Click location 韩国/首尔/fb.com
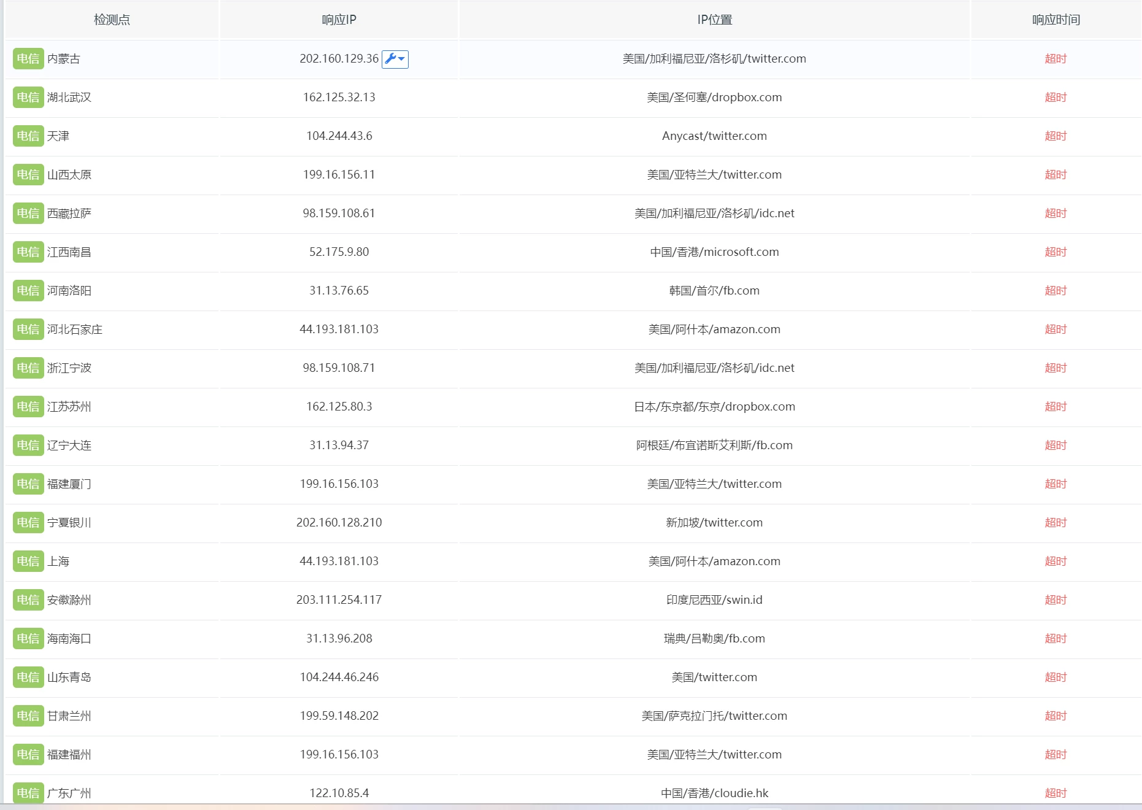 pyautogui.click(x=714, y=291)
